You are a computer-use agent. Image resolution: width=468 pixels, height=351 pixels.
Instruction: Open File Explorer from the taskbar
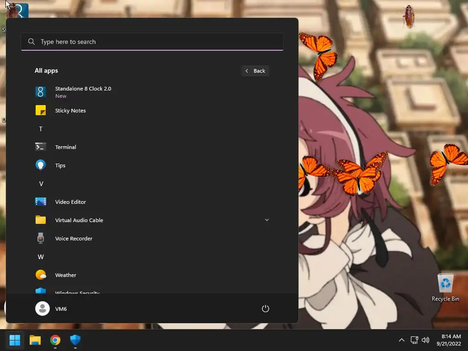coord(35,340)
